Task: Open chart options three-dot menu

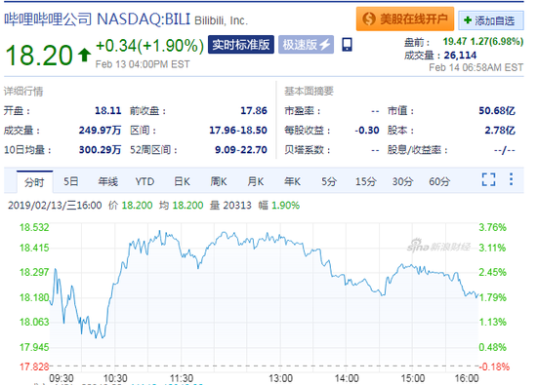Action: (511, 179)
